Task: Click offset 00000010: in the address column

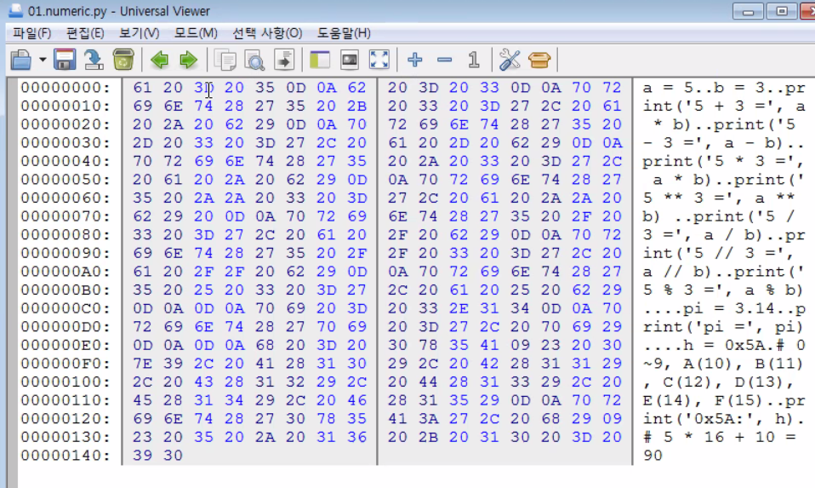Action: 66,106
